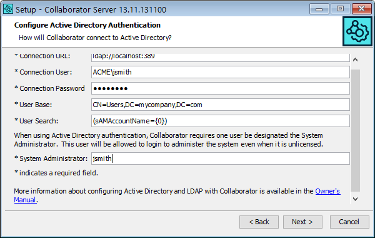Minimize the Setup window

coord(319,9)
